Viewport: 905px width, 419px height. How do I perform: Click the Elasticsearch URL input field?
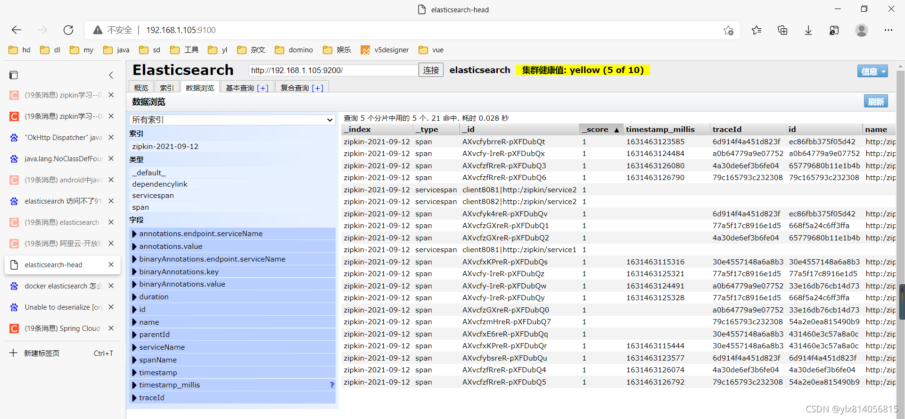pyautogui.click(x=333, y=70)
